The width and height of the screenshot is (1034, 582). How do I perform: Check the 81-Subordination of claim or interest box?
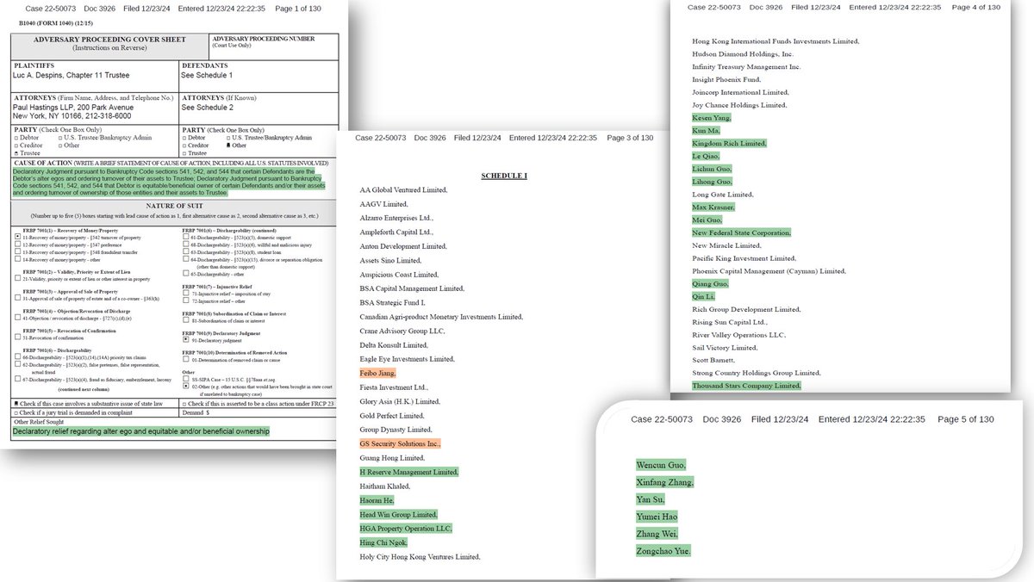tap(186, 320)
